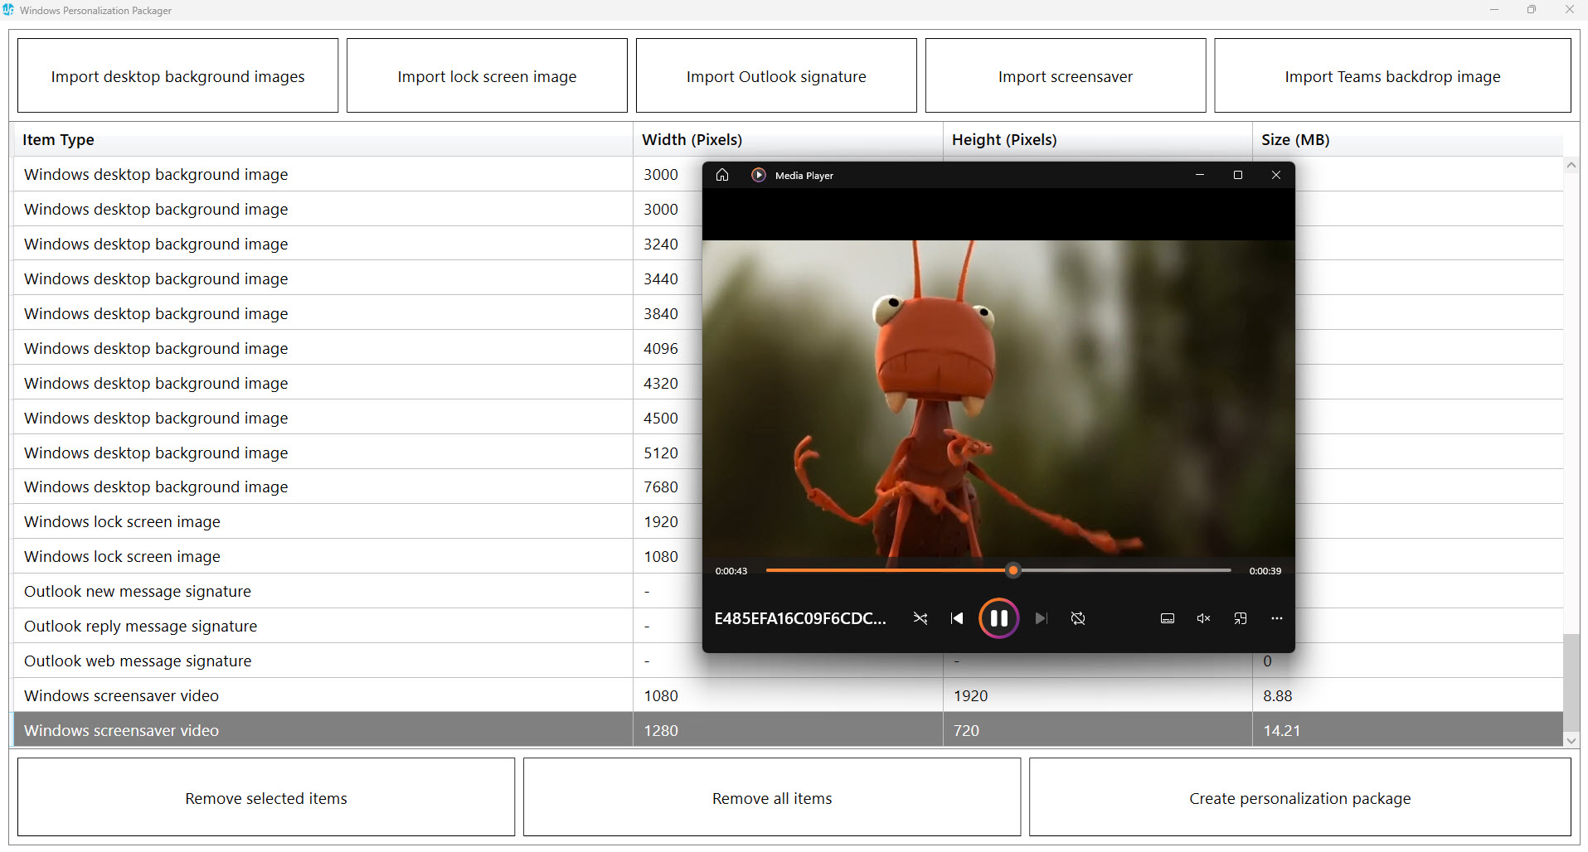Click Import lock screen image button

tap(487, 75)
